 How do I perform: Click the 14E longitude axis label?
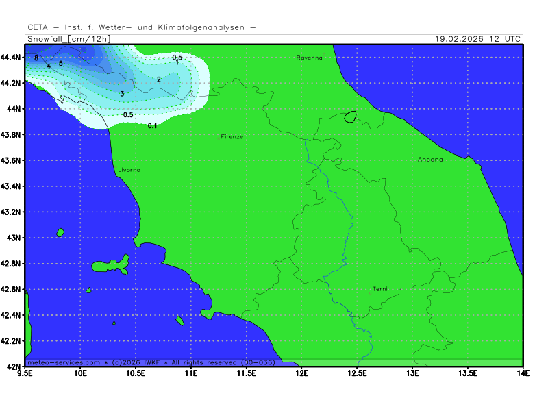pos(523,374)
